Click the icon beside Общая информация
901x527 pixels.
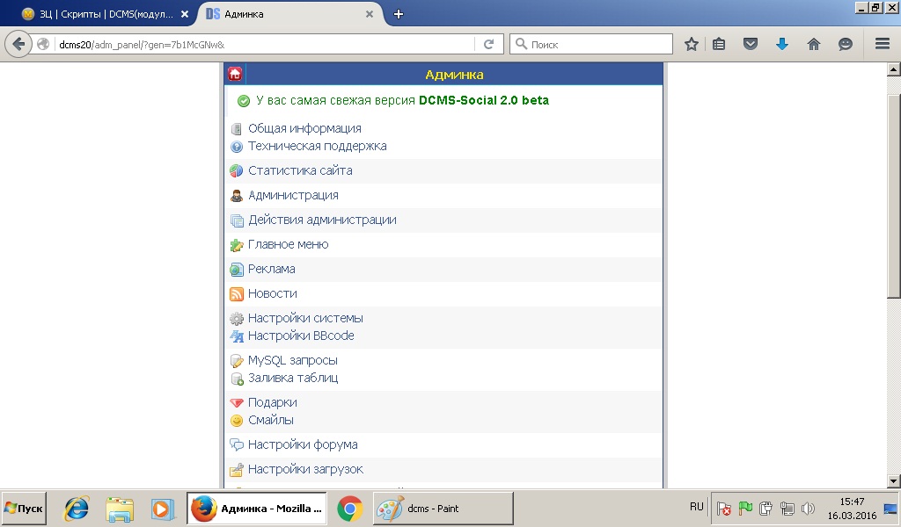(x=236, y=129)
